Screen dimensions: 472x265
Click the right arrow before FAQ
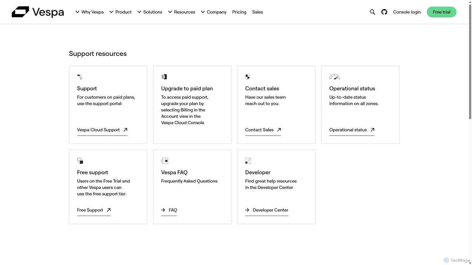[163, 210]
